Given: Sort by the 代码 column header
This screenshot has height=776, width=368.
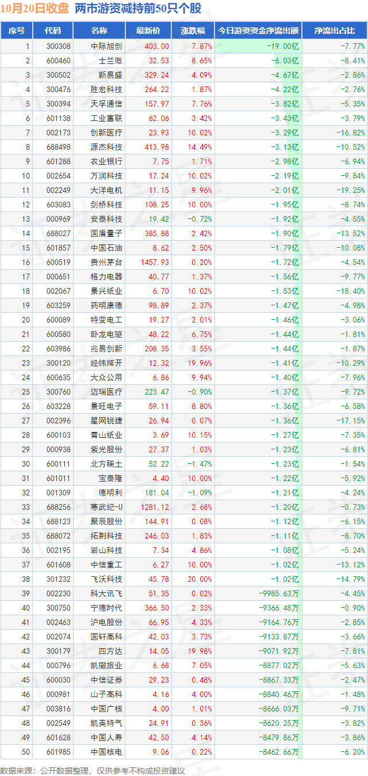Looking at the screenshot, I should pyautogui.click(x=52, y=31).
